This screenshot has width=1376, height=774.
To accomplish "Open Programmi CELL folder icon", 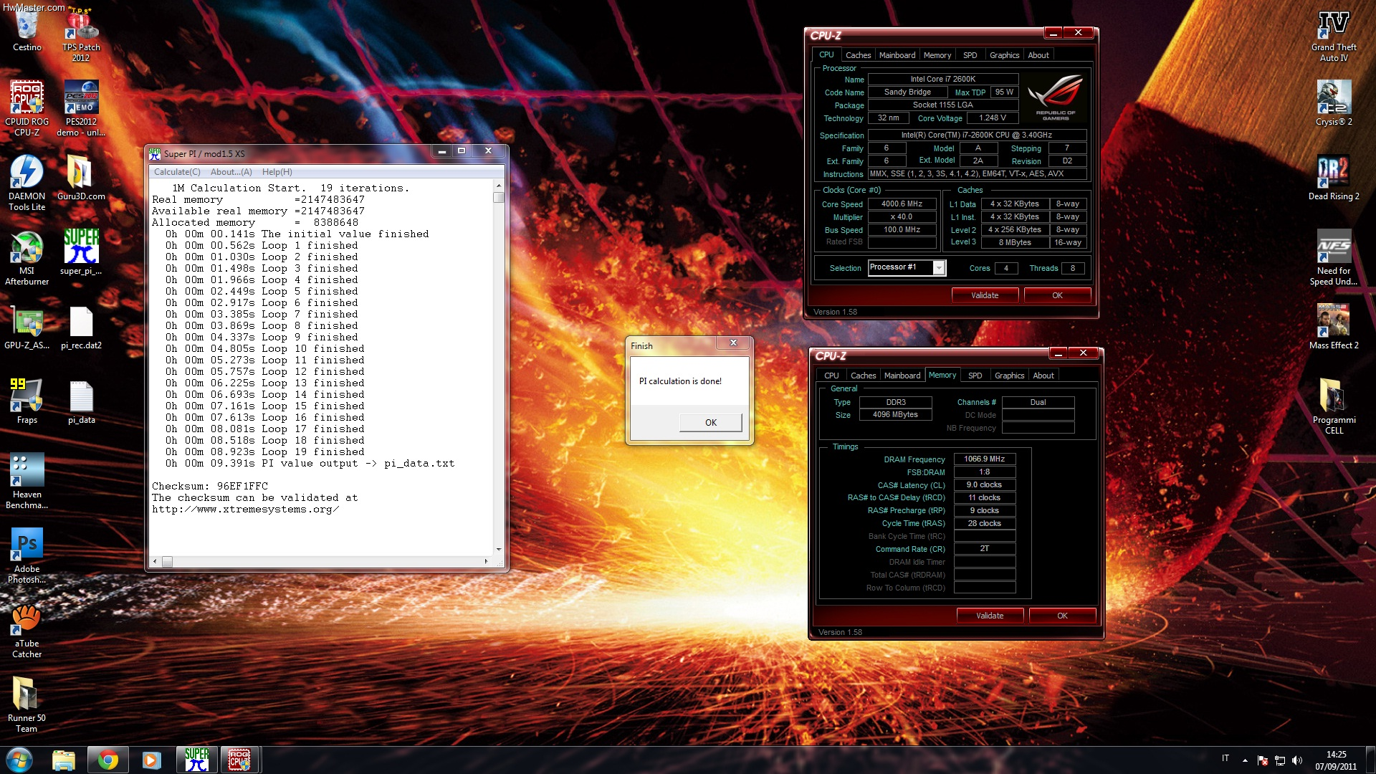I will pos(1334,406).
